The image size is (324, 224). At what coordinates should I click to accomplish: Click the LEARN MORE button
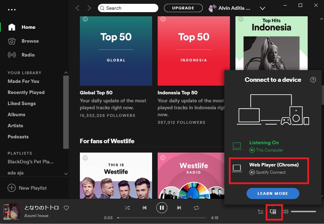coord(273,193)
